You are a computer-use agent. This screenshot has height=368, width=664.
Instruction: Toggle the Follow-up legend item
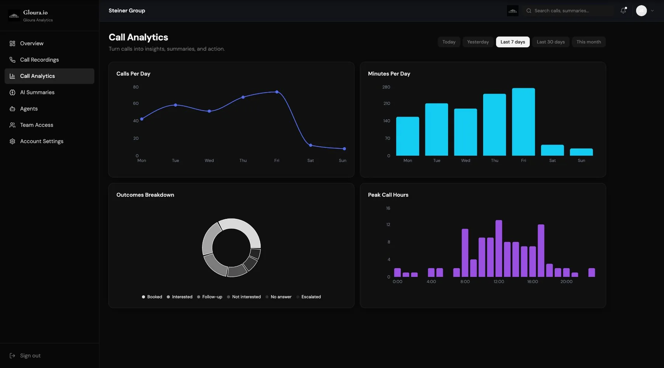210,297
